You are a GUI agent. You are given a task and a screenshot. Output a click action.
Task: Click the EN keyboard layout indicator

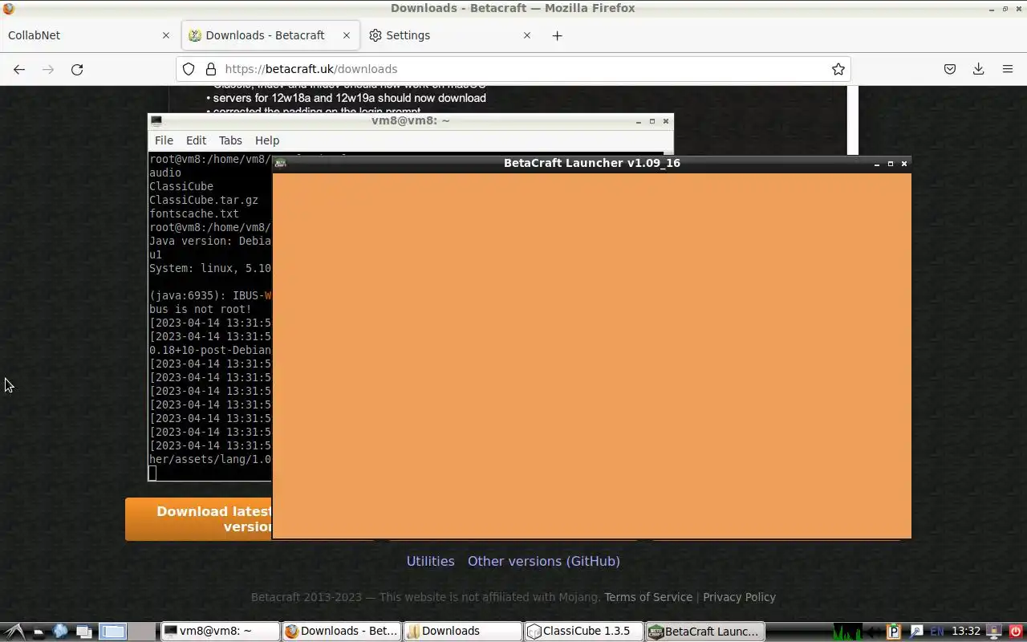pos(936,632)
